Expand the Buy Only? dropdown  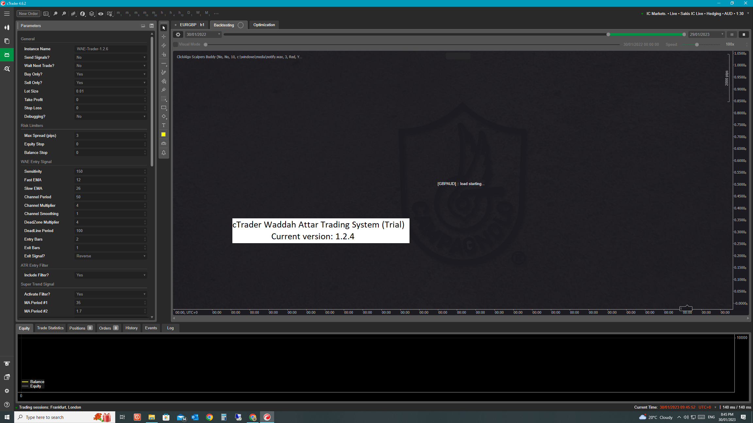[x=110, y=74]
